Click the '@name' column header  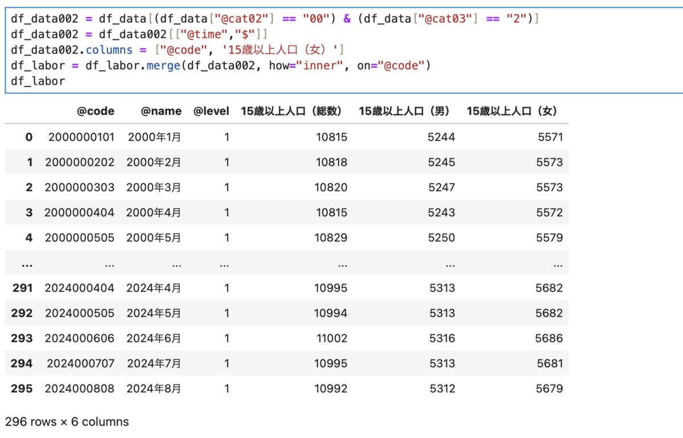tap(162, 111)
